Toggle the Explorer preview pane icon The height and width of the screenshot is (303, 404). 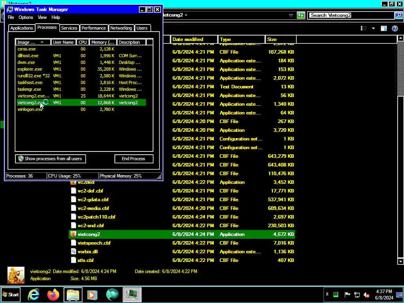(383, 28)
